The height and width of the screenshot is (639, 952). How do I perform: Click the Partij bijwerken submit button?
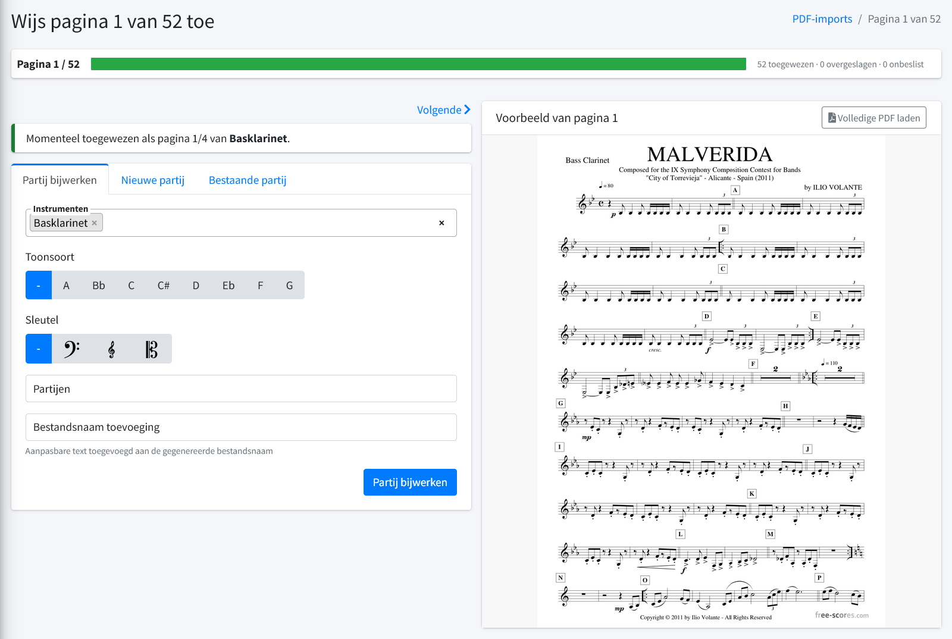tap(410, 483)
